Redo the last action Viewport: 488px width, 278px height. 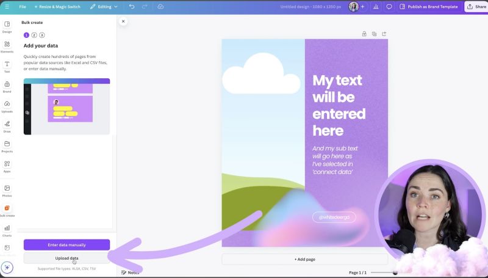pos(145,7)
